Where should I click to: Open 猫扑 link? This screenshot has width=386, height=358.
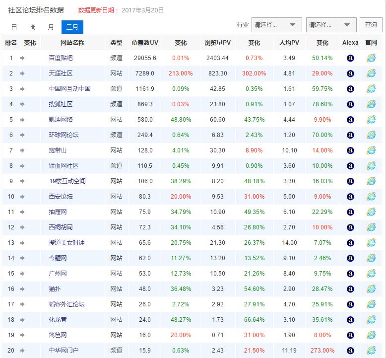click(55, 289)
